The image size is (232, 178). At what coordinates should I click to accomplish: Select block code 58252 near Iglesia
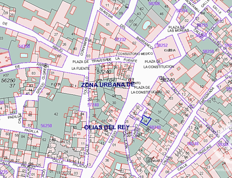[x=162, y=45]
